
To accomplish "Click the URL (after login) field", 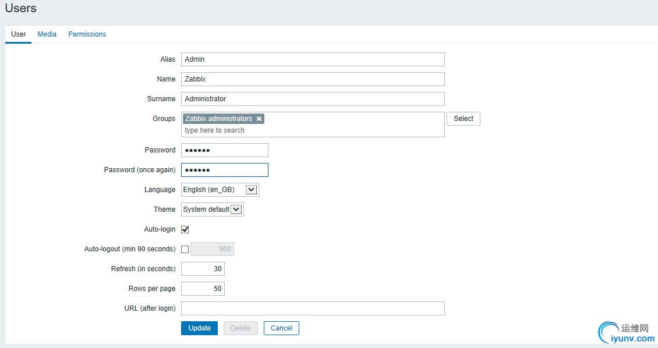I will pos(313,308).
